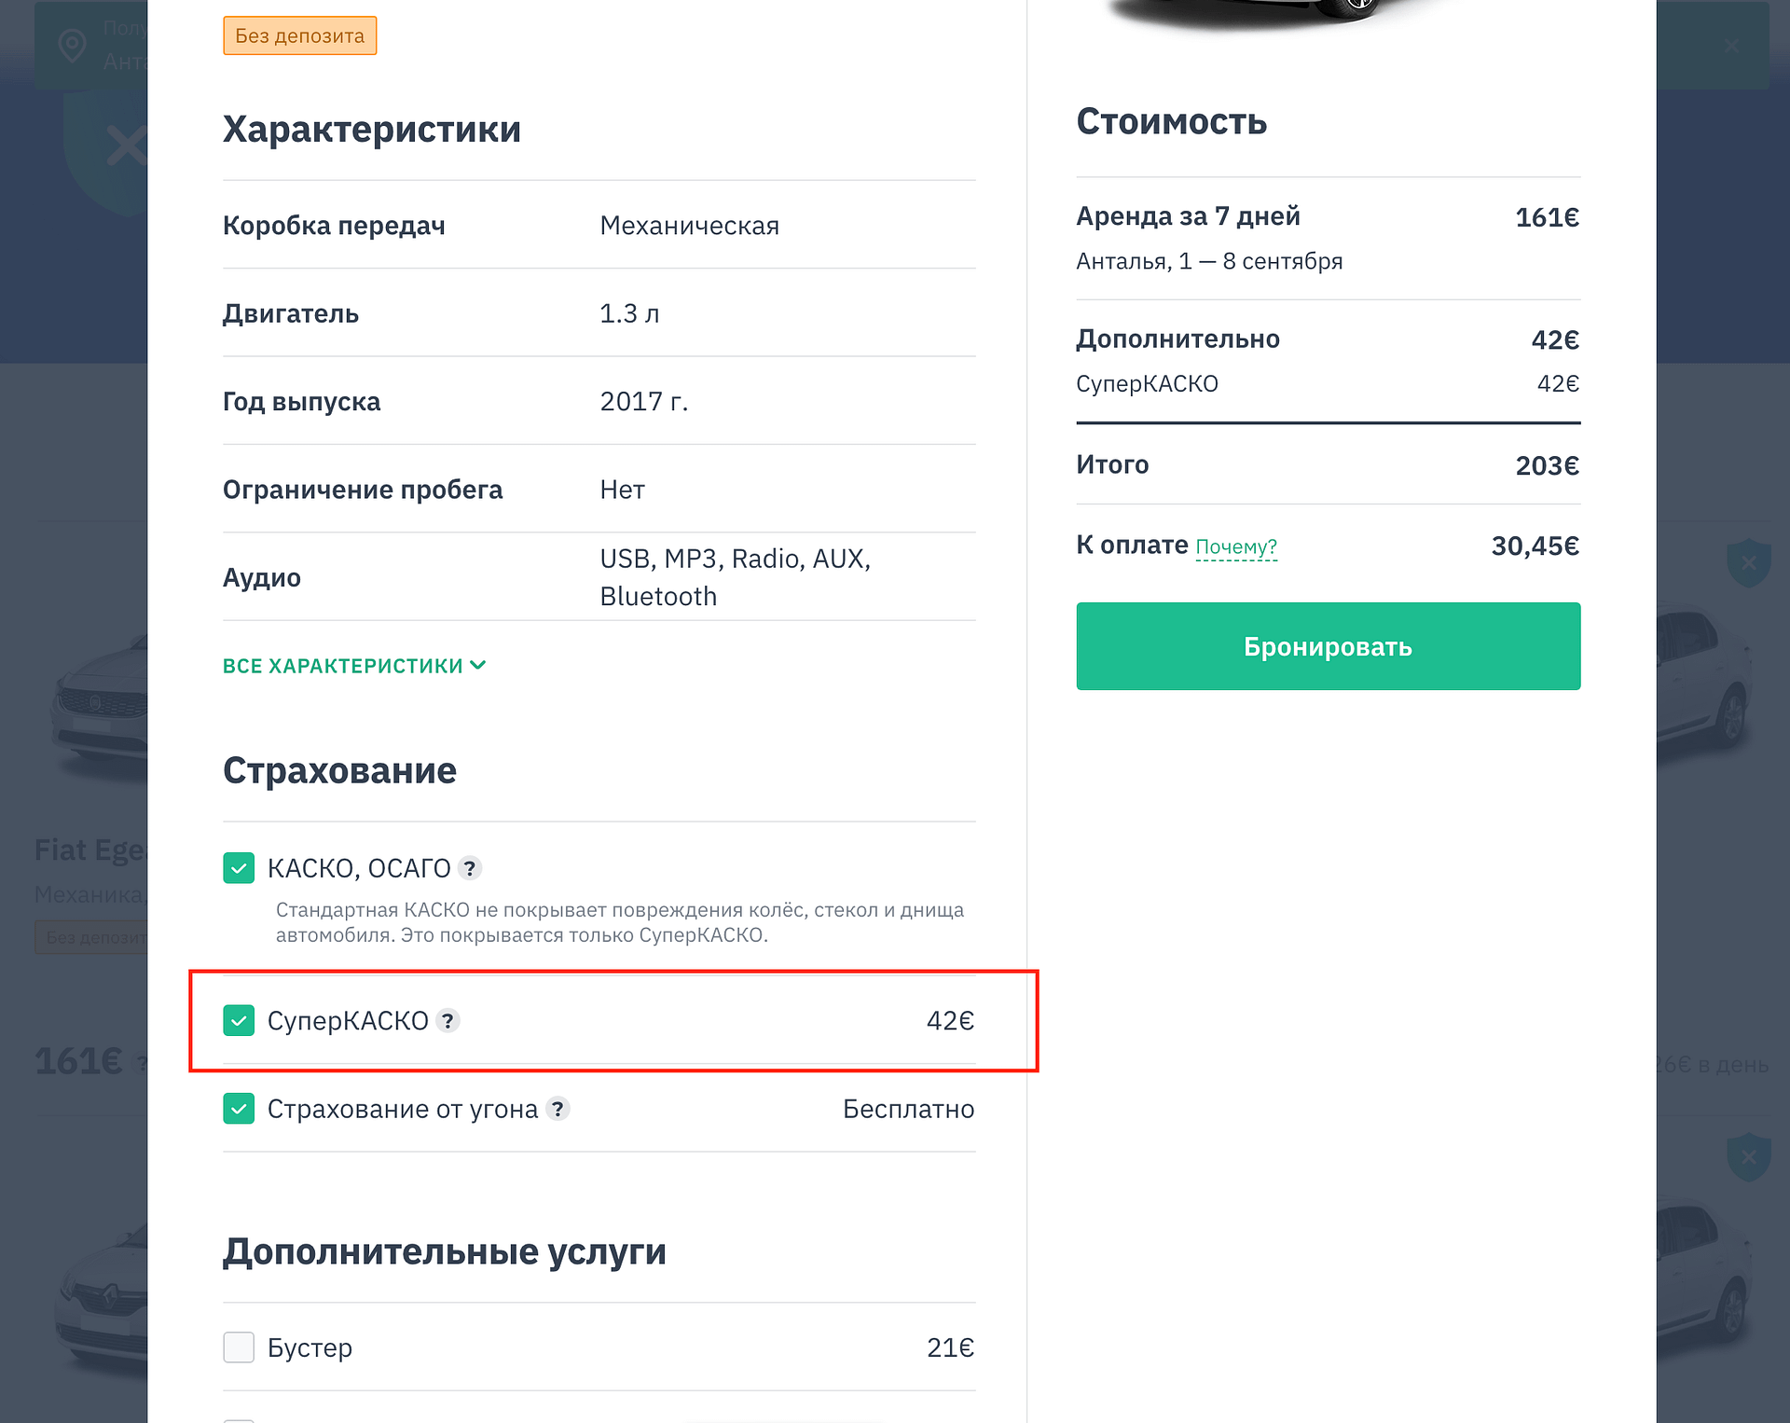Click the chevron next to ВСЕ ХАРАКТЕРИСТИКИ
The image size is (1790, 1423).
click(x=478, y=665)
